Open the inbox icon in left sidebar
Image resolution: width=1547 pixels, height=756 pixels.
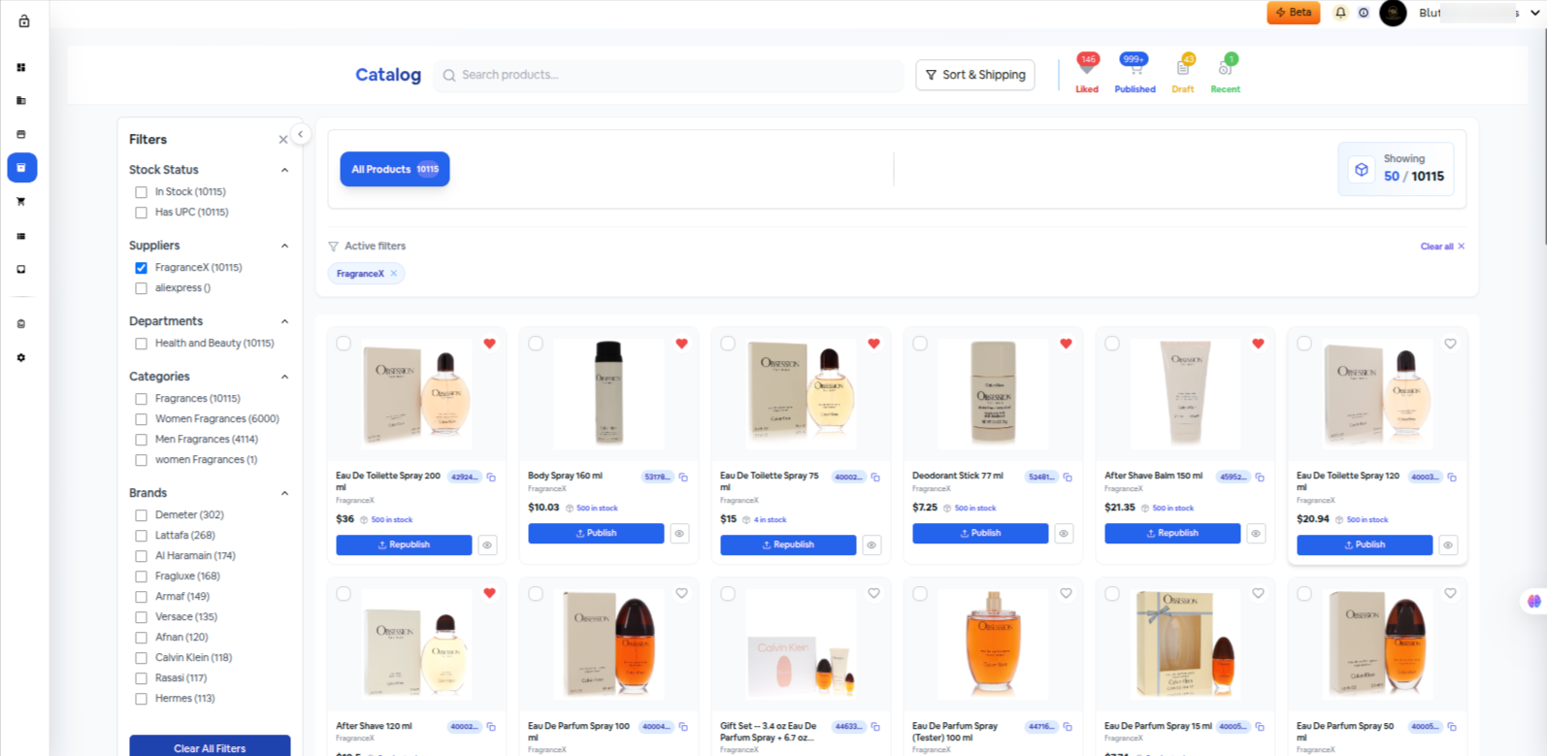(21, 270)
